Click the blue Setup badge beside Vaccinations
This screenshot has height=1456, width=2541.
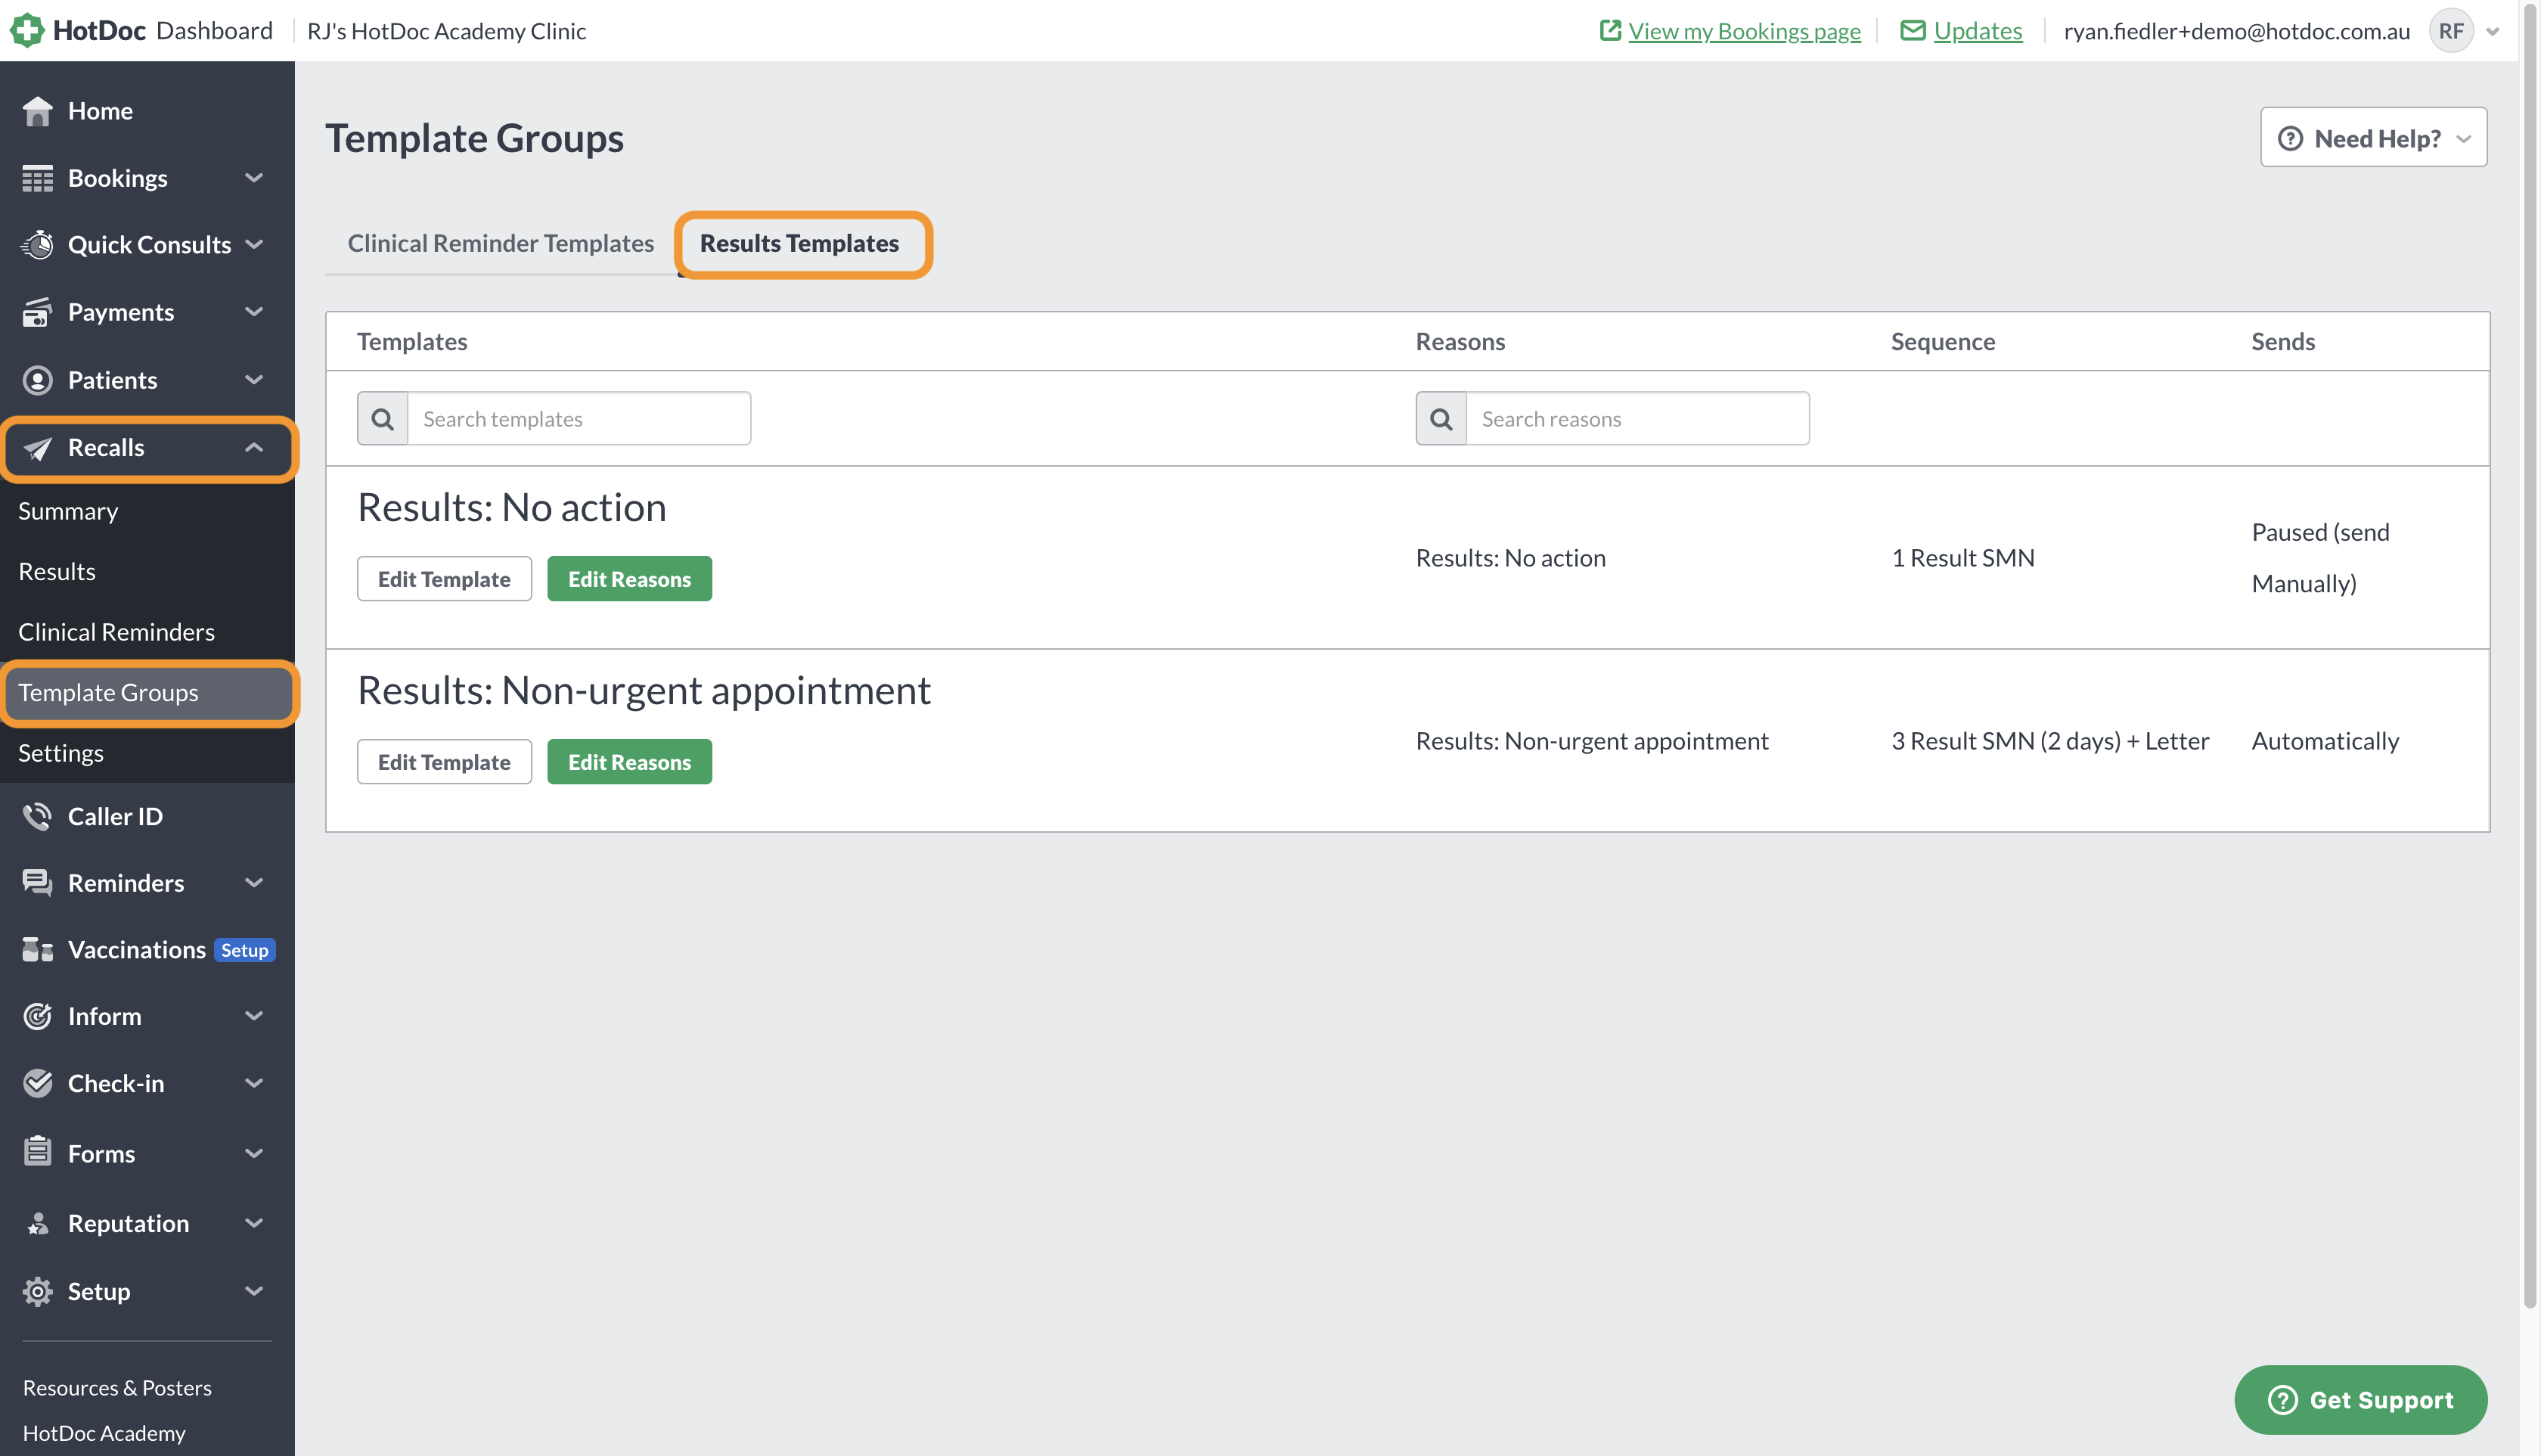tap(244, 950)
